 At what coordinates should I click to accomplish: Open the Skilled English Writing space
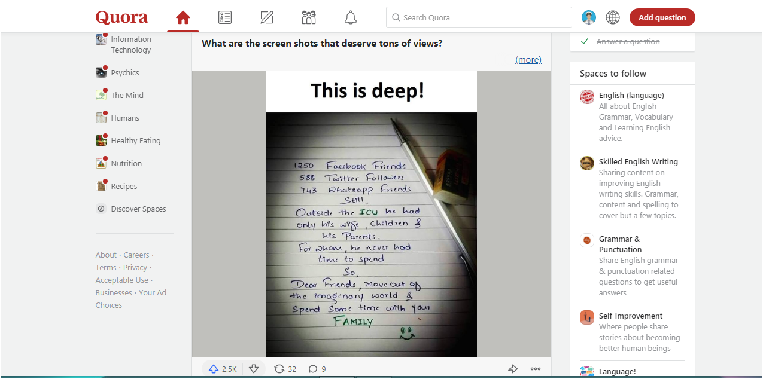pyautogui.click(x=638, y=161)
